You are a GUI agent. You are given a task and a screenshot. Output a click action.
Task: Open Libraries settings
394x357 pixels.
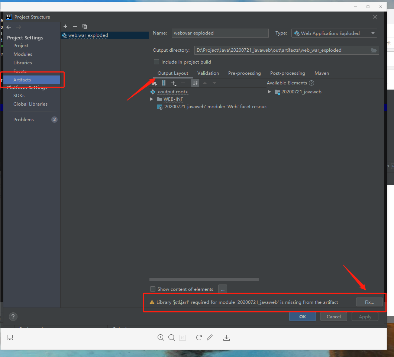tap(23, 63)
